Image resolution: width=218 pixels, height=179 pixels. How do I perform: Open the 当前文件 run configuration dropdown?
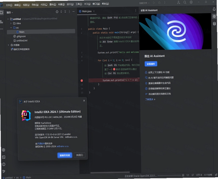pos(144,3)
